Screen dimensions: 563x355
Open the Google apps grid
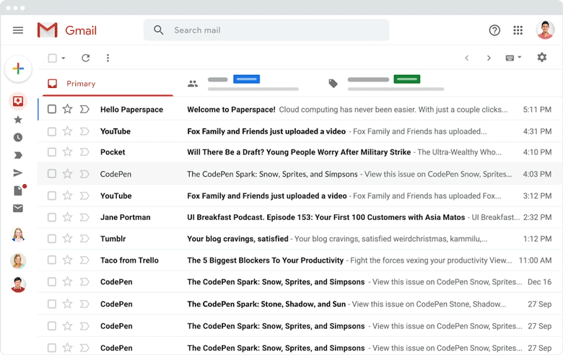(518, 30)
